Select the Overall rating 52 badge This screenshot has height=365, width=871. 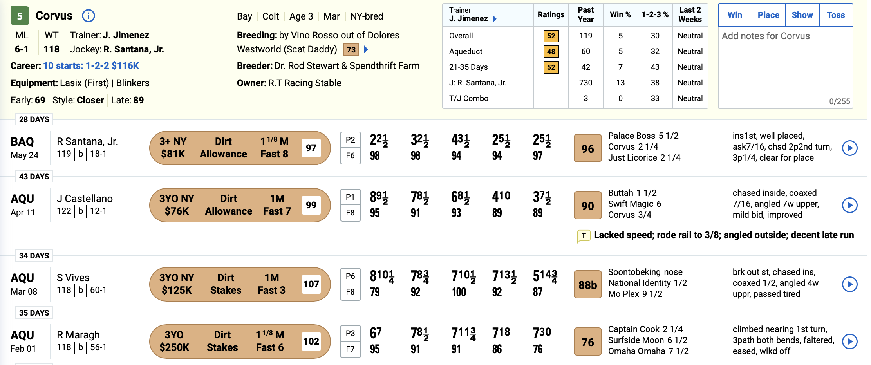click(551, 36)
